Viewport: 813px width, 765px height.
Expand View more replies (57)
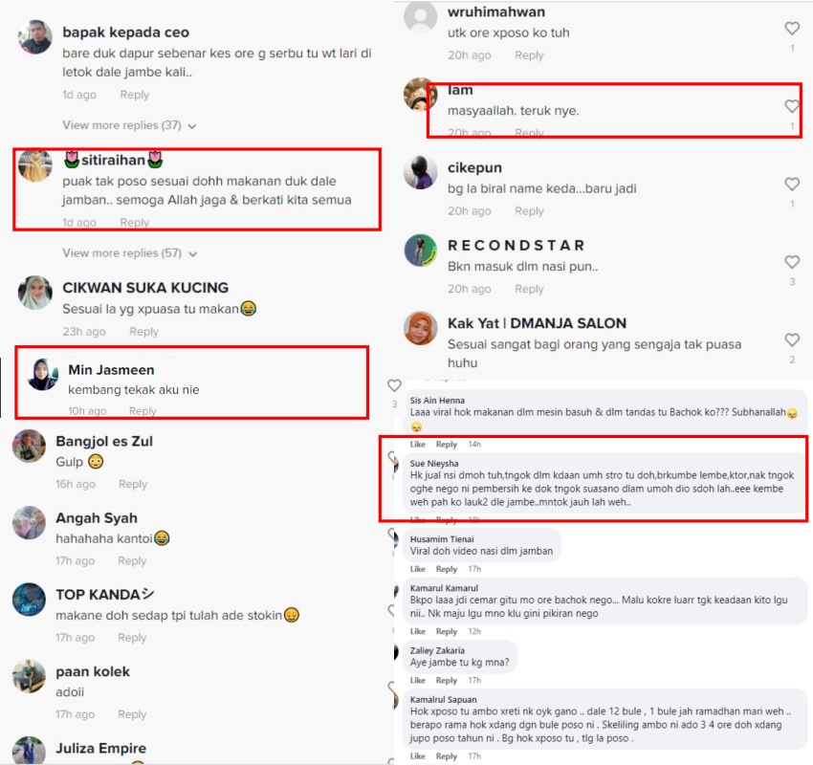coord(130,253)
